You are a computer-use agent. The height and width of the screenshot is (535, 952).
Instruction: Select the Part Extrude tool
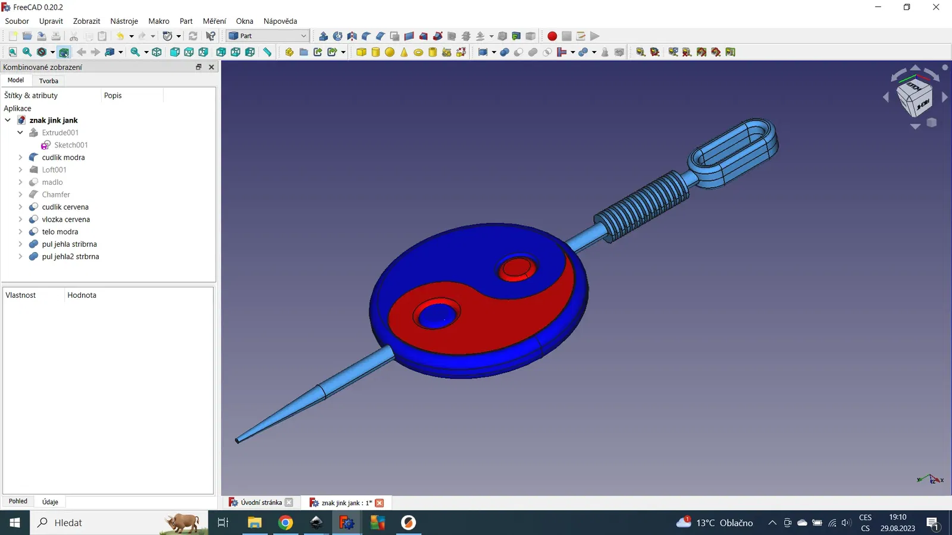point(323,36)
